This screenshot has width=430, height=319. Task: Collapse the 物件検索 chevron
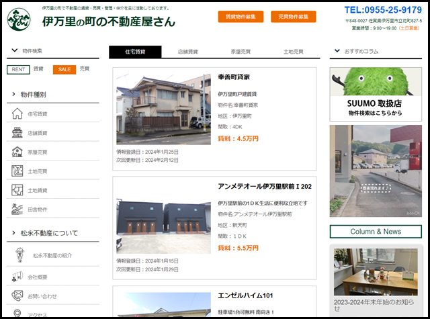point(15,50)
